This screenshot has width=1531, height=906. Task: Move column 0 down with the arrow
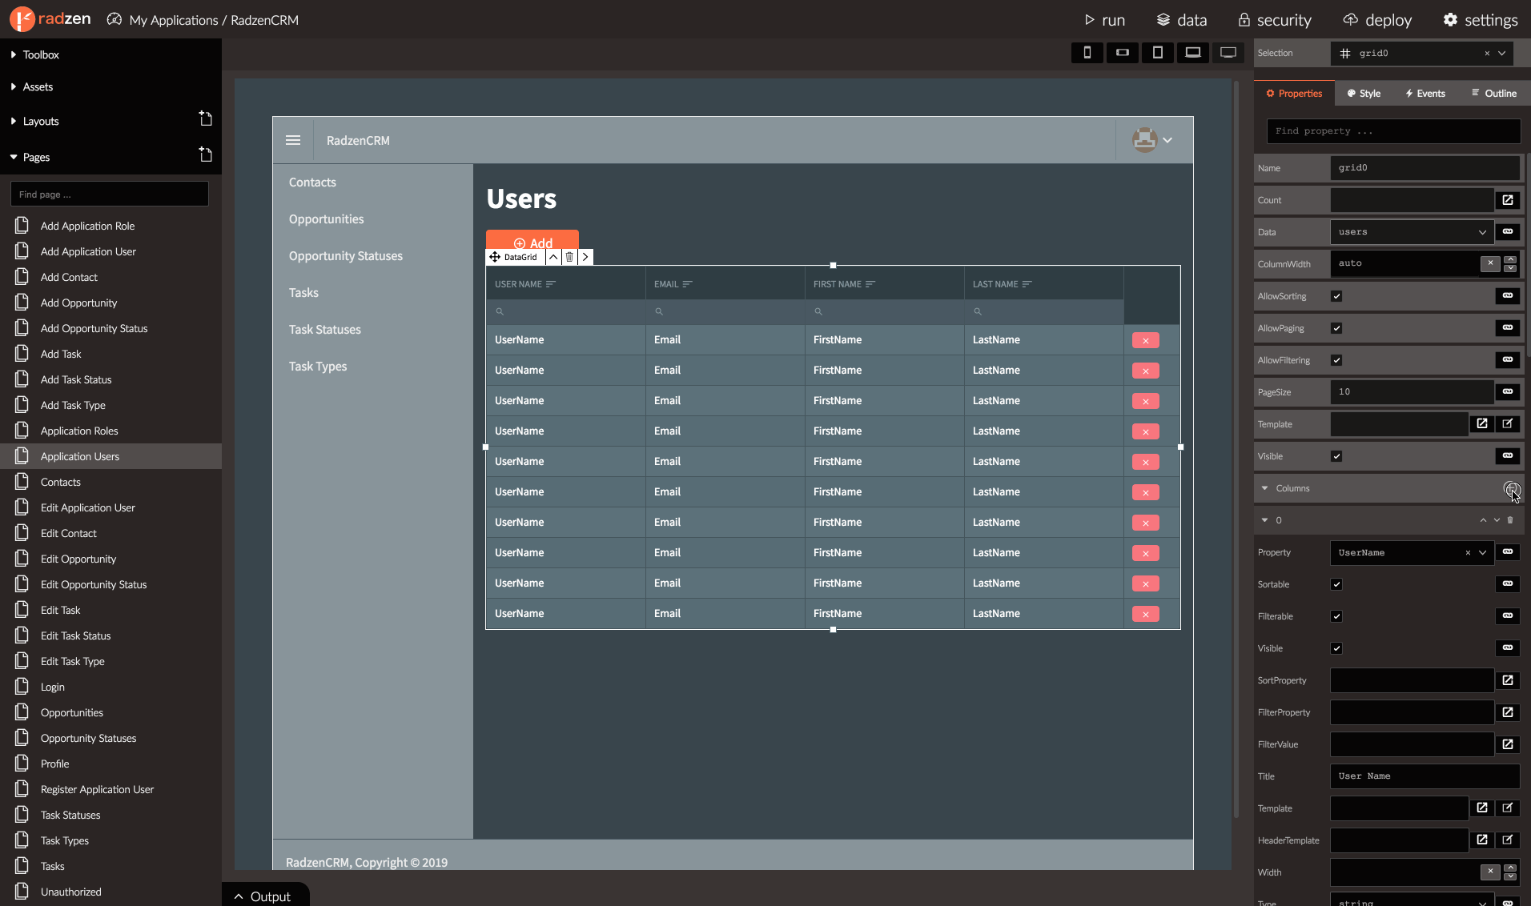[1497, 520]
